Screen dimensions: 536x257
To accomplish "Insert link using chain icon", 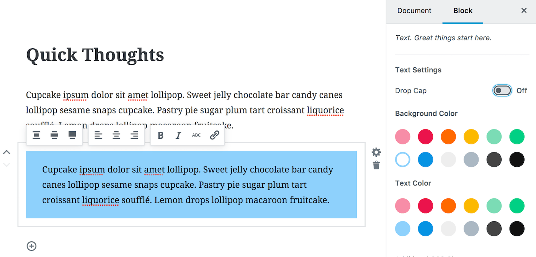I will [x=214, y=135].
